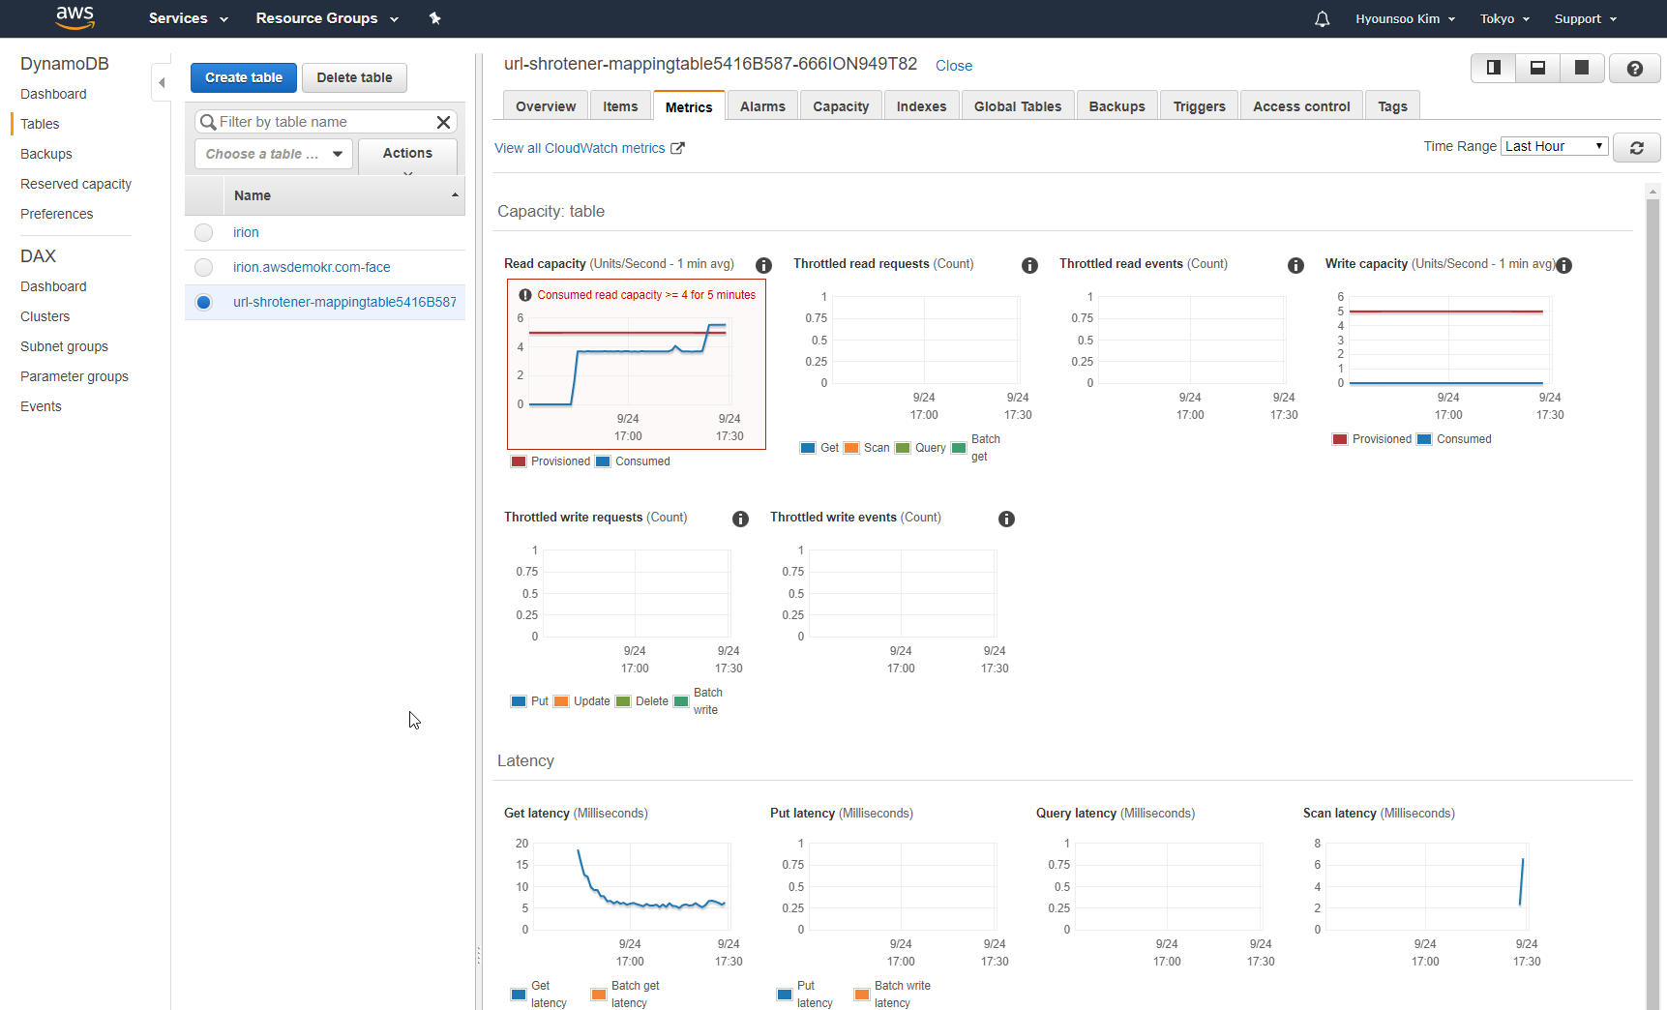Open the Tags tab
1667x1010 pixels.
point(1392,106)
